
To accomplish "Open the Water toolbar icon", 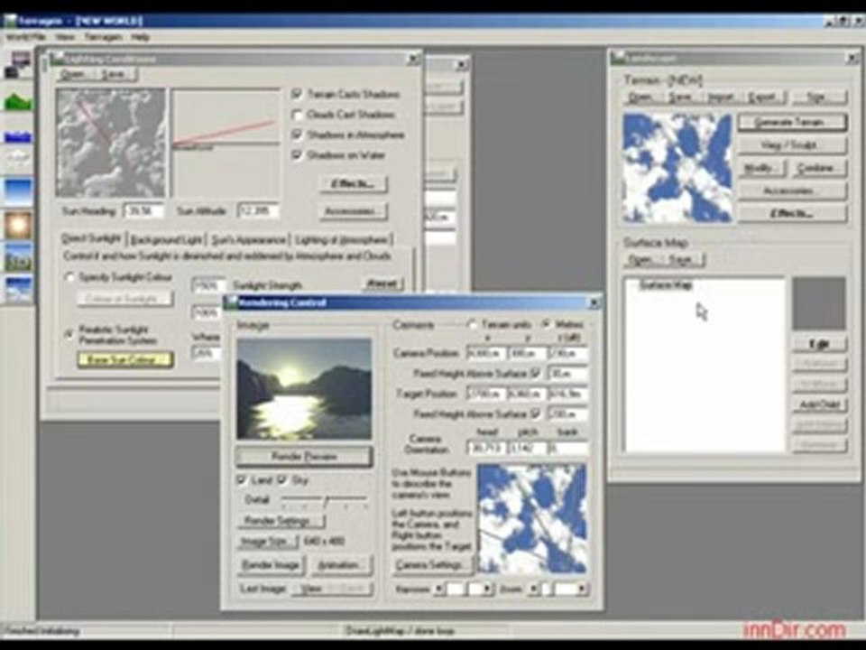I will click(18, 136).
